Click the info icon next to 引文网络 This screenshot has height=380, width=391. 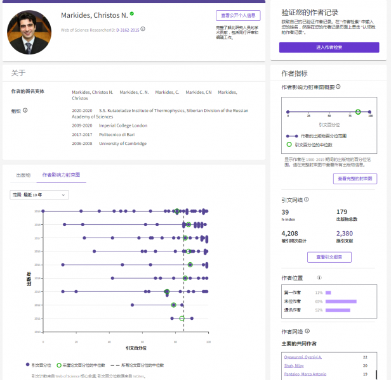[x=307, y=199]
